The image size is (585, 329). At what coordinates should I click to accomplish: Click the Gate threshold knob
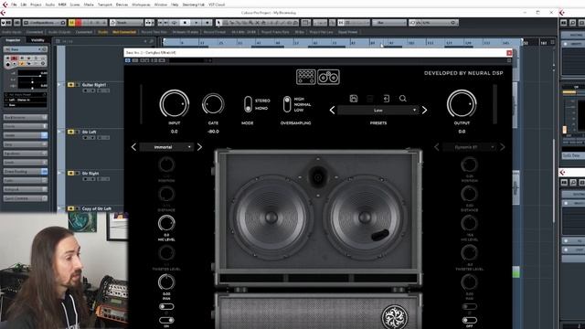coord(213,104)
